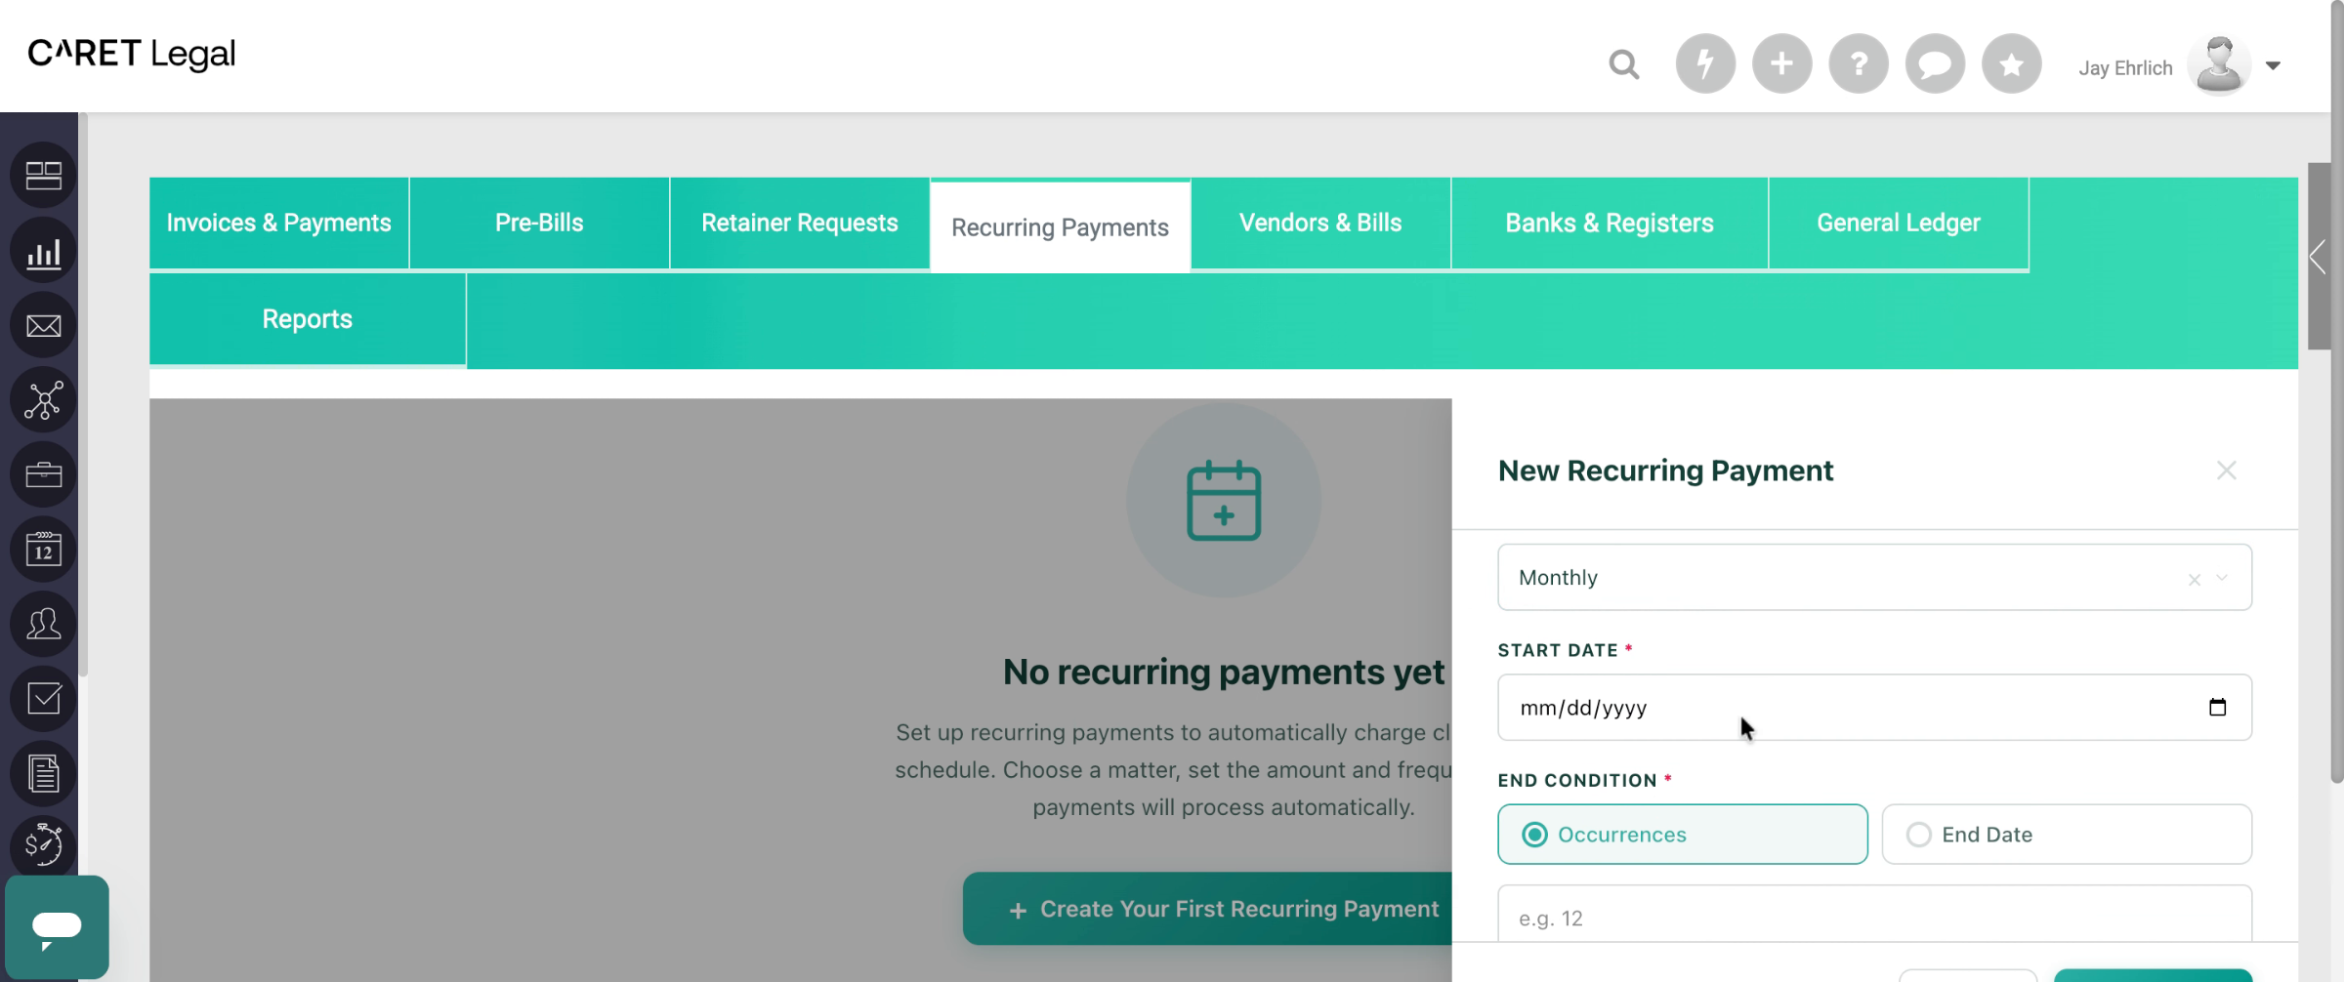Switch to Invoices & Payments tab

click(x=278, y=223)
